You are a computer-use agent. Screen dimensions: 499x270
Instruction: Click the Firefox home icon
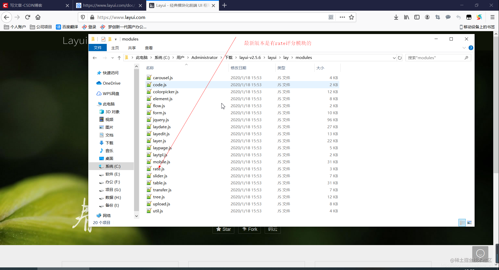click(x=38, y=17)
